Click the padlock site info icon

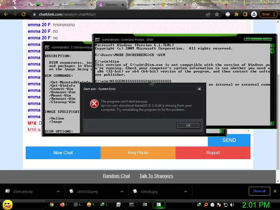(x=34, y=14)
